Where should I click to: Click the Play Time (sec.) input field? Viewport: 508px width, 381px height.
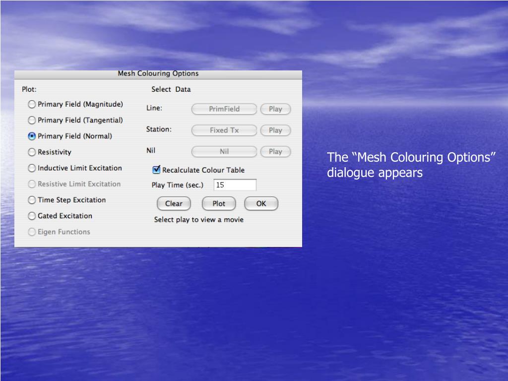click(x=235, y=185)
